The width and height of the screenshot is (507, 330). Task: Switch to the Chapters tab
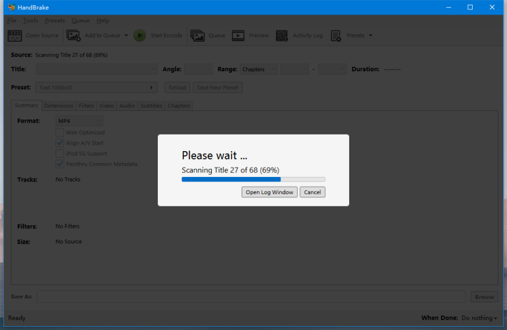[178, 106]
